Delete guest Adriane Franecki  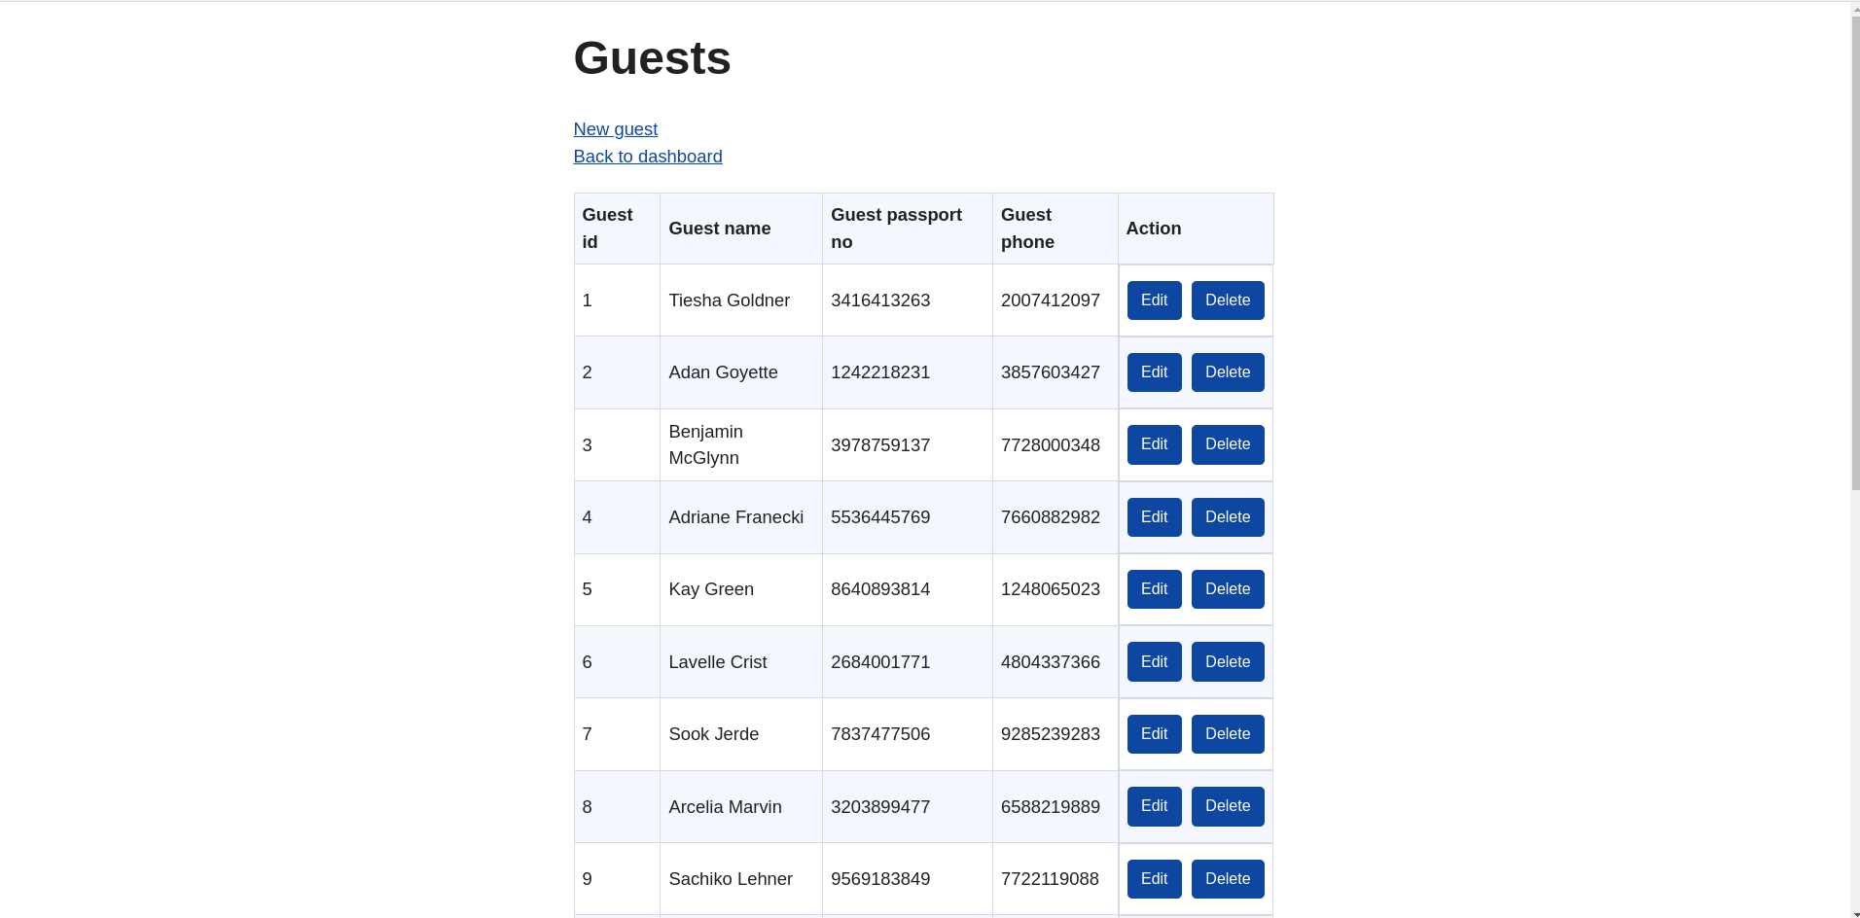(x=1227, y=516)
